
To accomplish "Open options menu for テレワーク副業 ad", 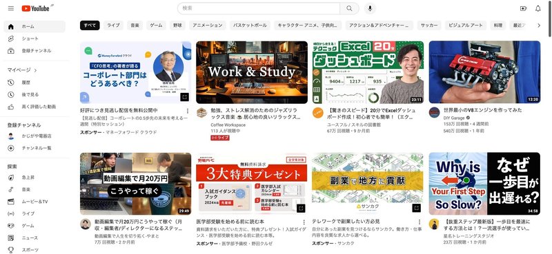I will (420, 222).
